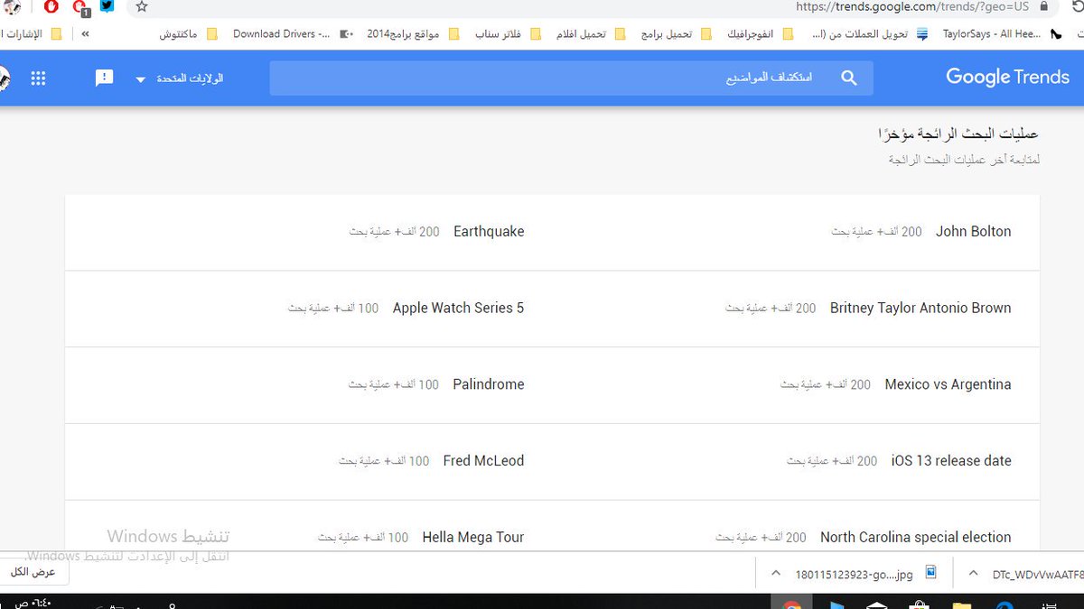The image size is (1084, 609).
Task: Open the تحميل افلام bookmarks folder
Action: [591, 34]
